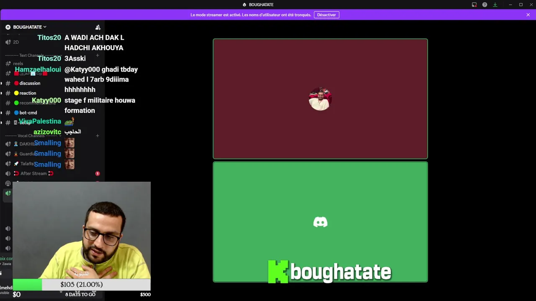The width and height of the screenshot is (536, 301).
Task: Click the green download update icon
Action: 495,5
